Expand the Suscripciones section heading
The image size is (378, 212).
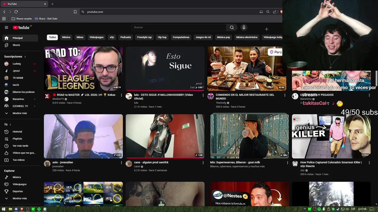(15, 57)
